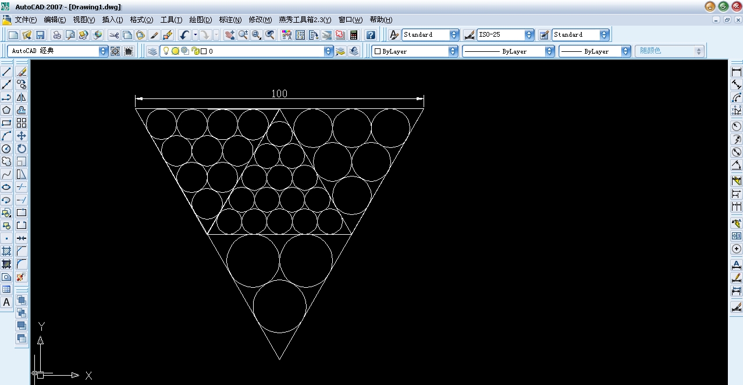743x385 pixels.
Task: Toggle layer 0 lock padlock icon
Action: coord(195,51)
